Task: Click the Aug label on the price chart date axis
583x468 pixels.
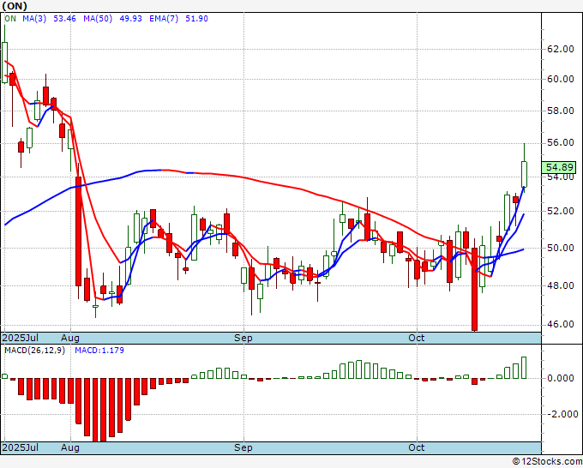Action: [x=70, y=338]
